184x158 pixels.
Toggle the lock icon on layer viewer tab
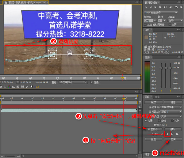(x=6, y=2)
